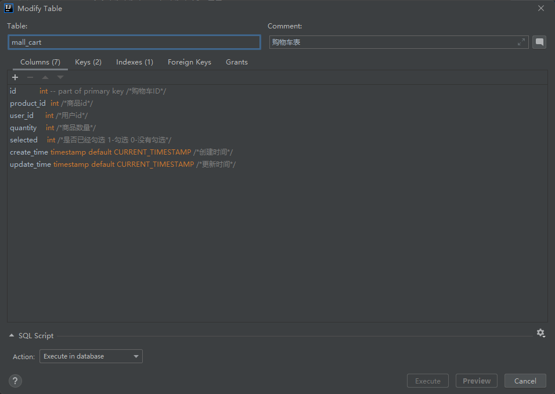Open help via question mark icon

15,381
